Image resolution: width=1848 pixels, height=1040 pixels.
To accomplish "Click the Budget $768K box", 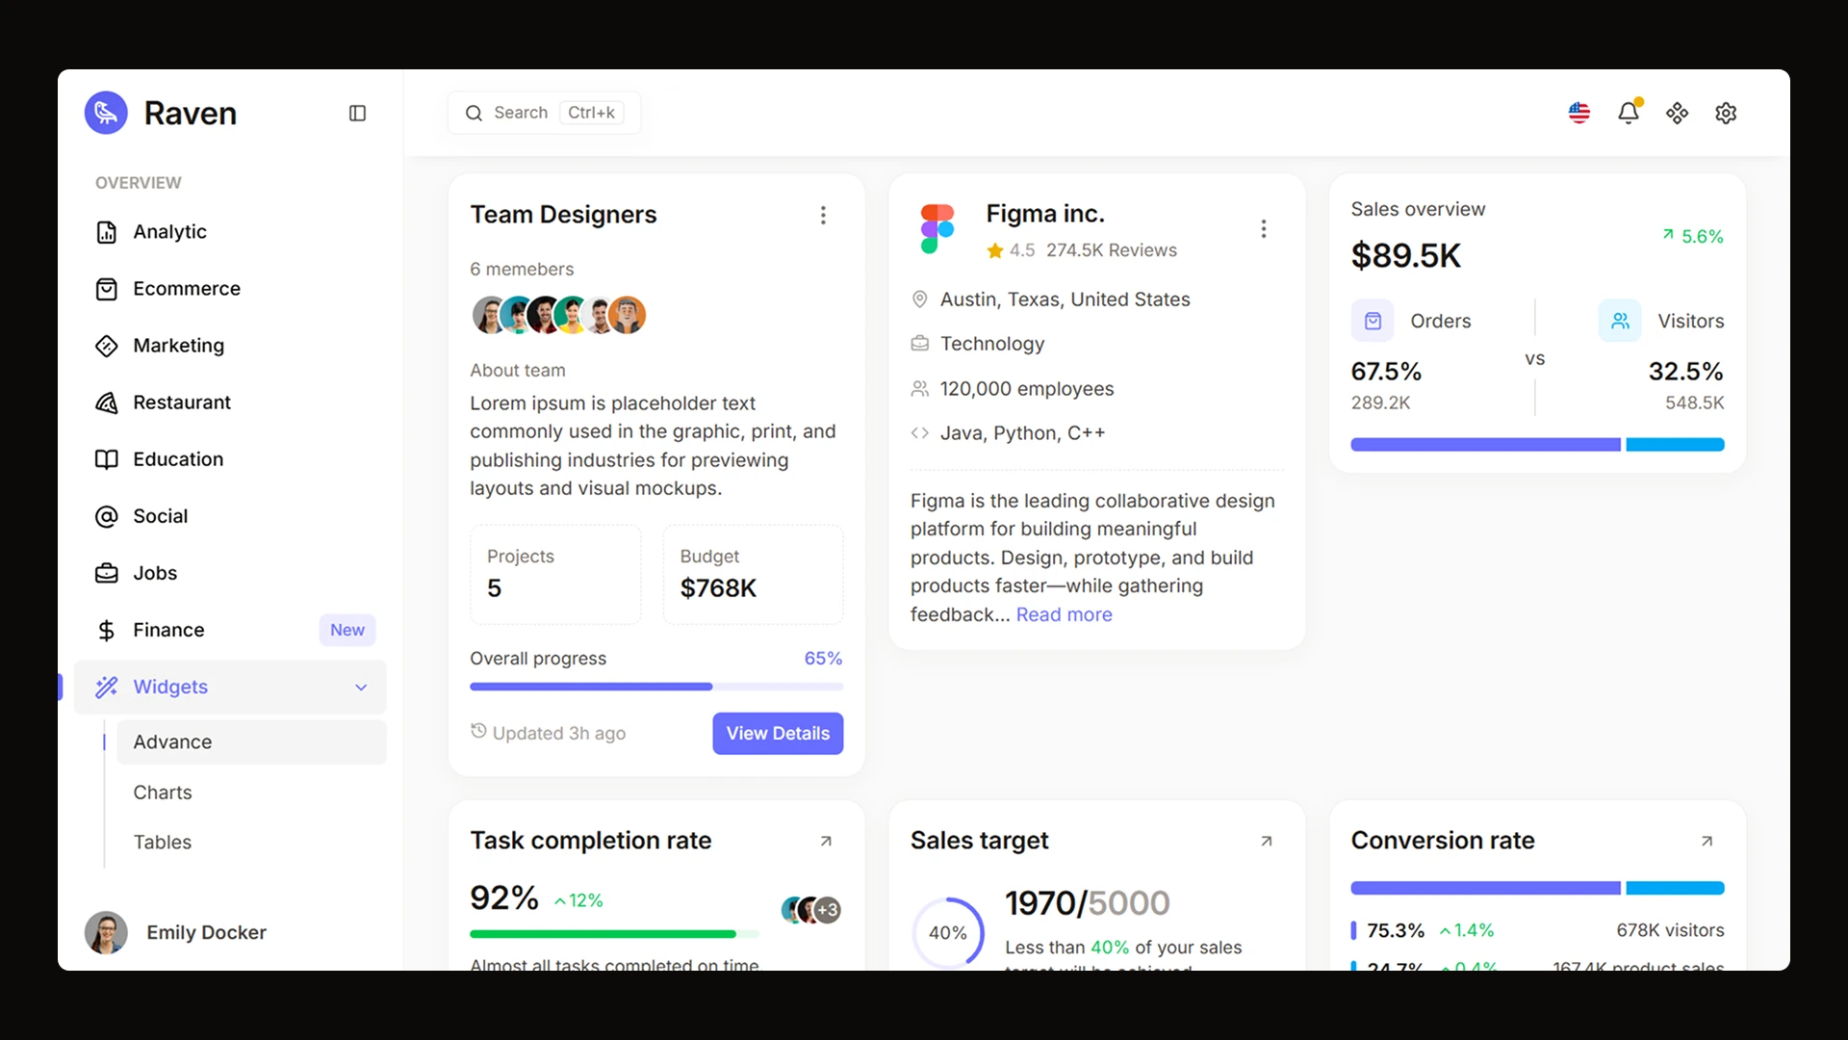I will coord(753,574).
